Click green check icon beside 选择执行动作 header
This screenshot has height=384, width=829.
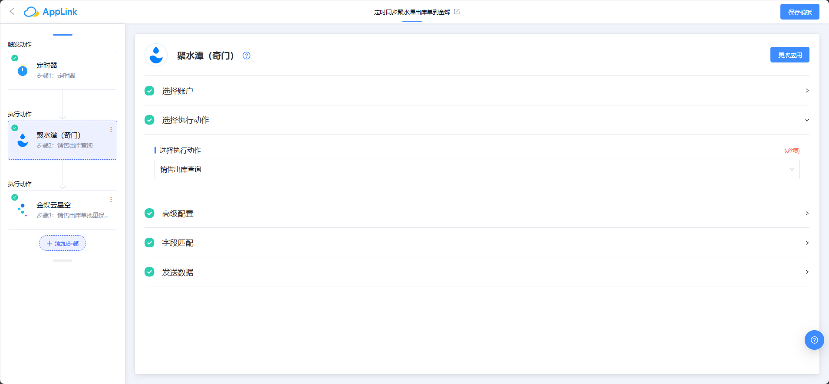(x=149, y=120)
